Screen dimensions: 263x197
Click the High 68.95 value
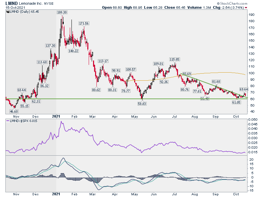(x=133, y=7)
